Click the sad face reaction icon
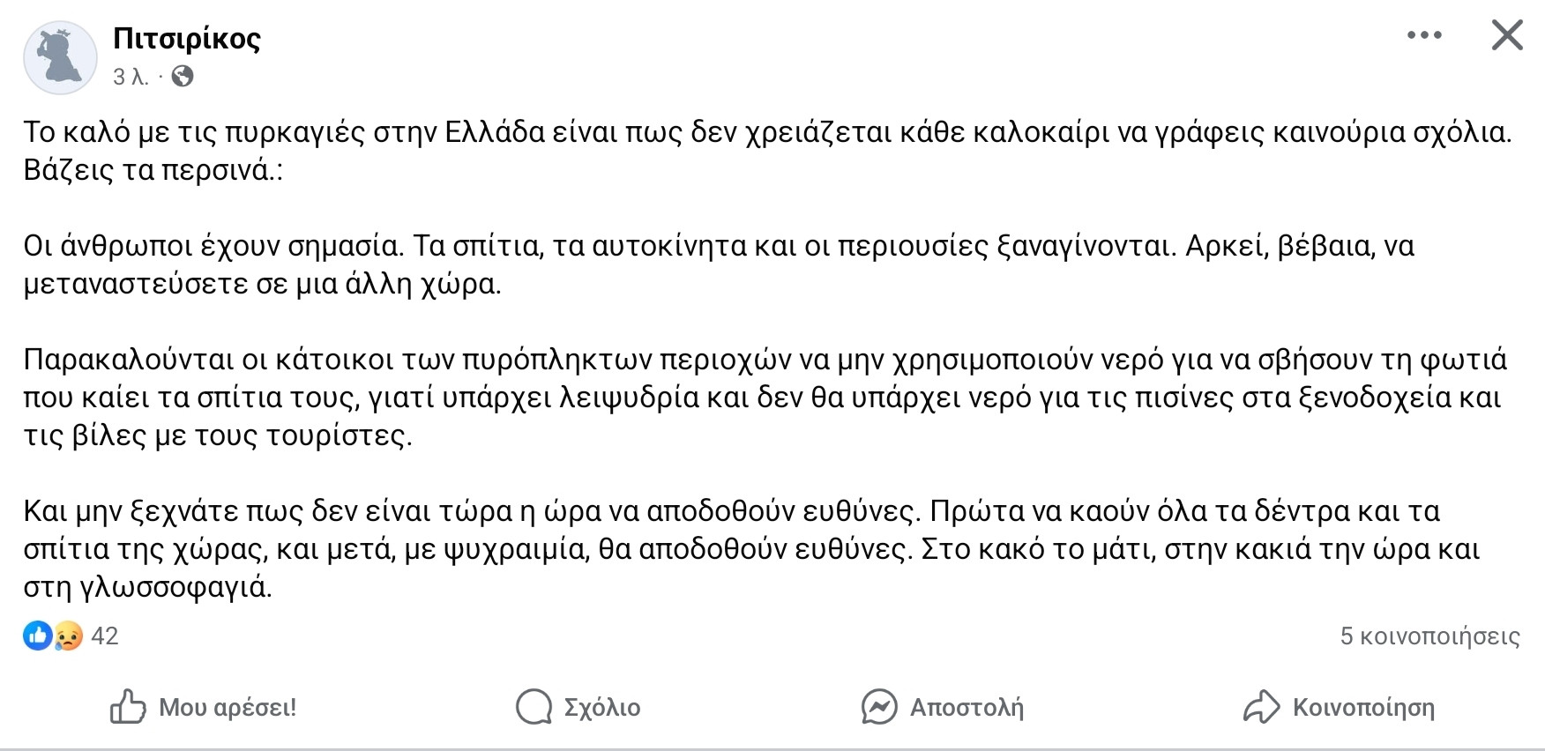The image size is (1545, 751). point(68,636)
